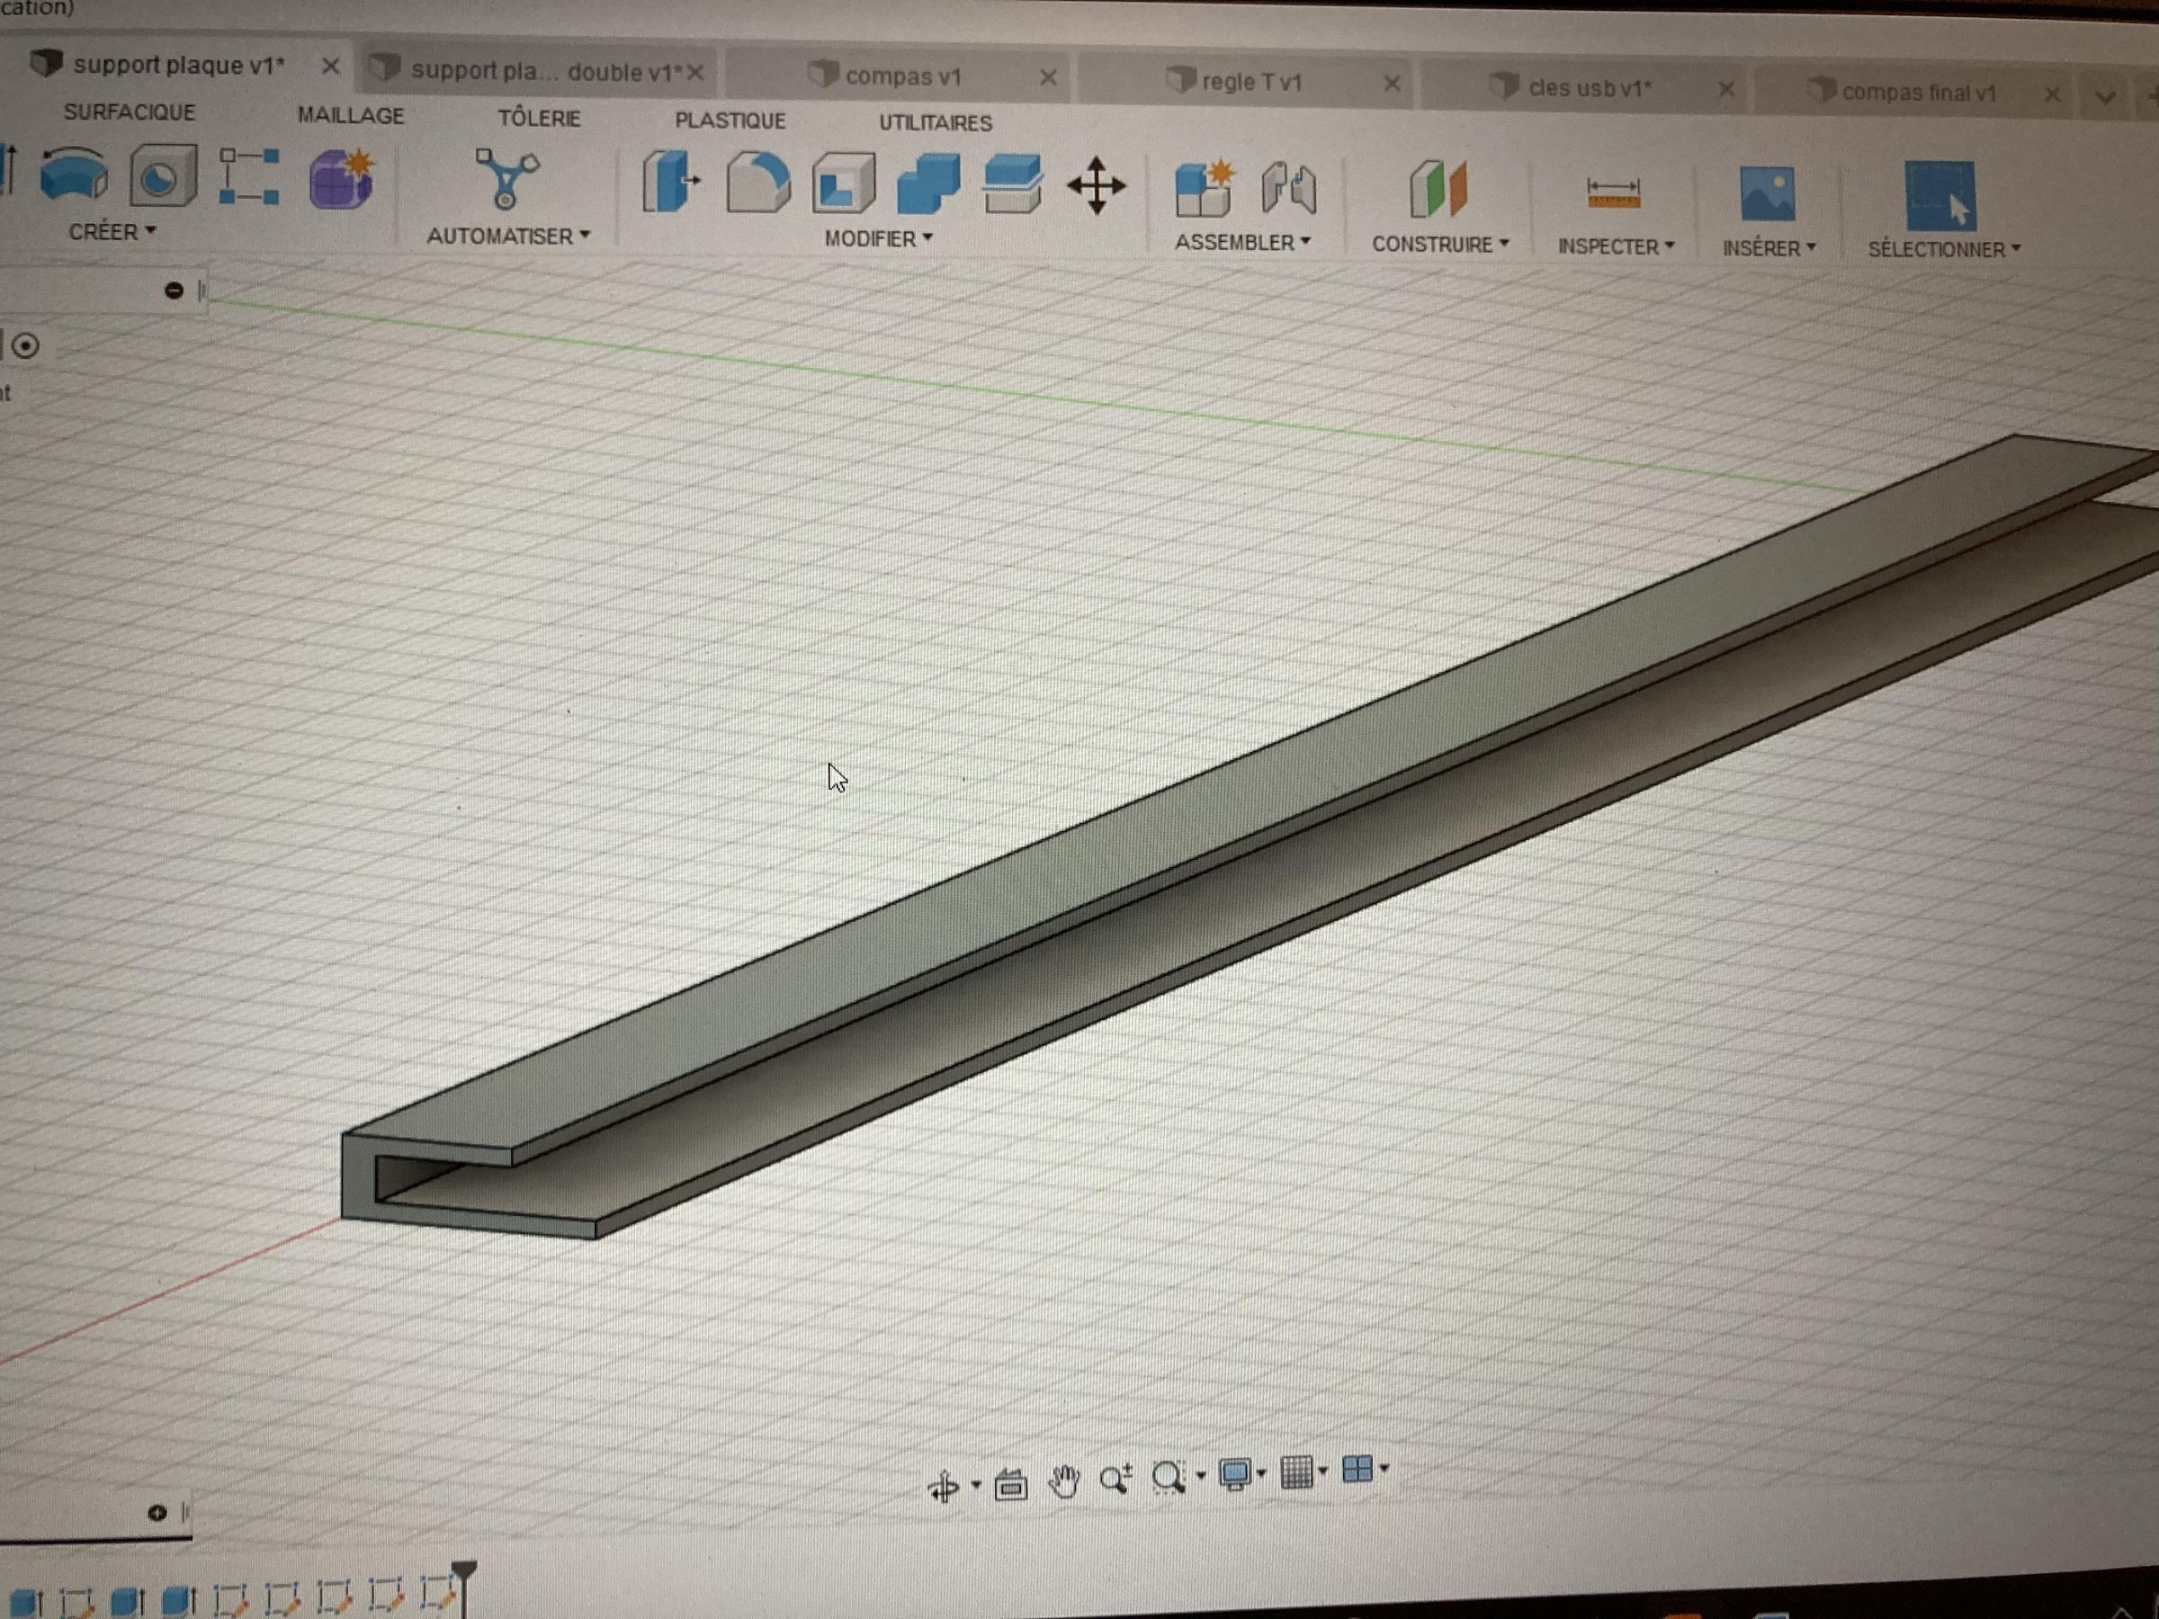Switch to the UTILITAIRES ribbon tab
This screenshot has width=2159, height=1619.
[935, 123]
